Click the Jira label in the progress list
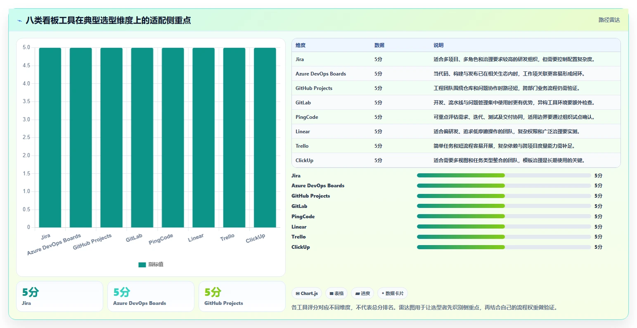This screenshot has width=637, height=328. (x=296, y=176)
